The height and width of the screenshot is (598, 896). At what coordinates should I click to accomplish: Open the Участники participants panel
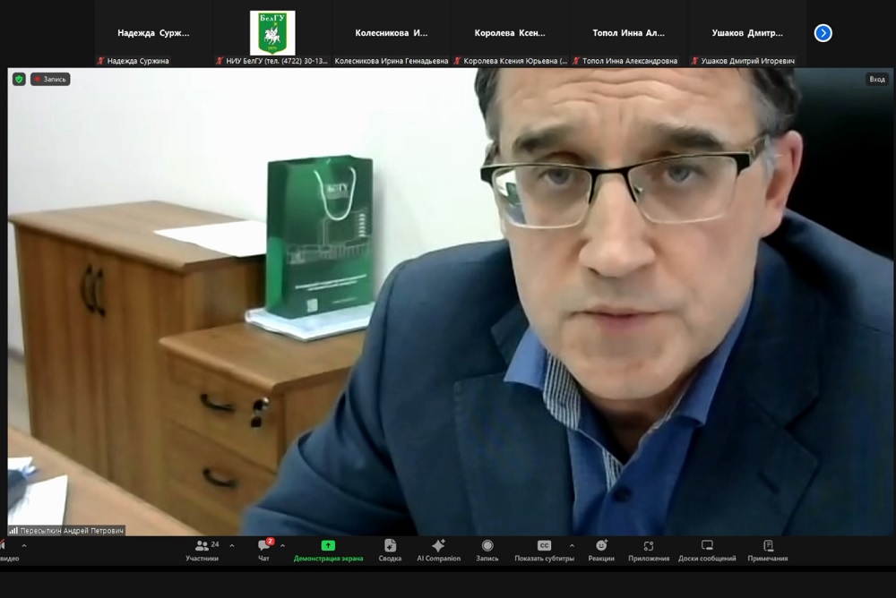202,550
